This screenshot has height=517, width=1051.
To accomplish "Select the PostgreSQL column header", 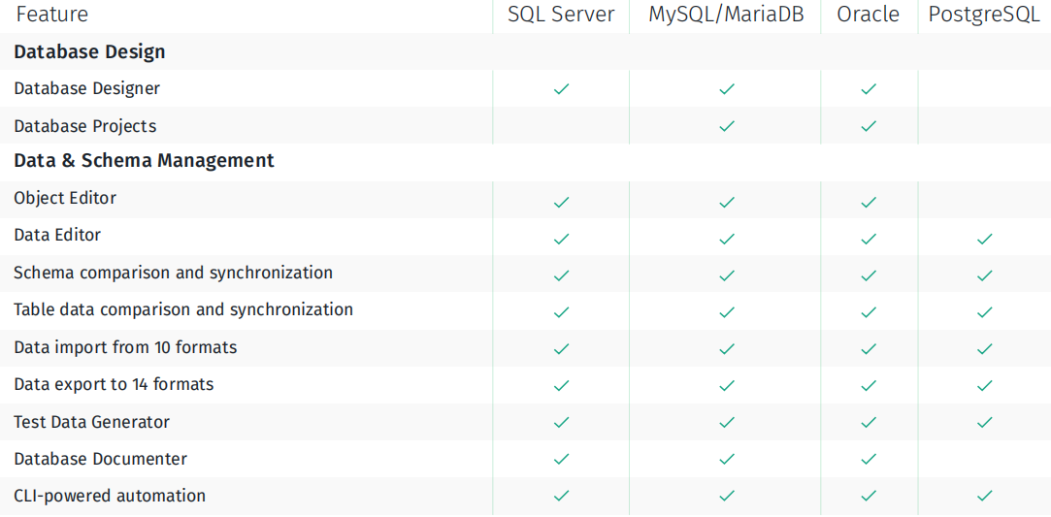I will point(984,15).
